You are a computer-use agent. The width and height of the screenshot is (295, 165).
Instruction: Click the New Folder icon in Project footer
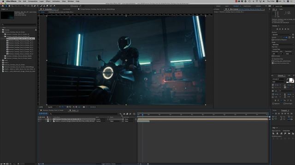click(5, 164)
